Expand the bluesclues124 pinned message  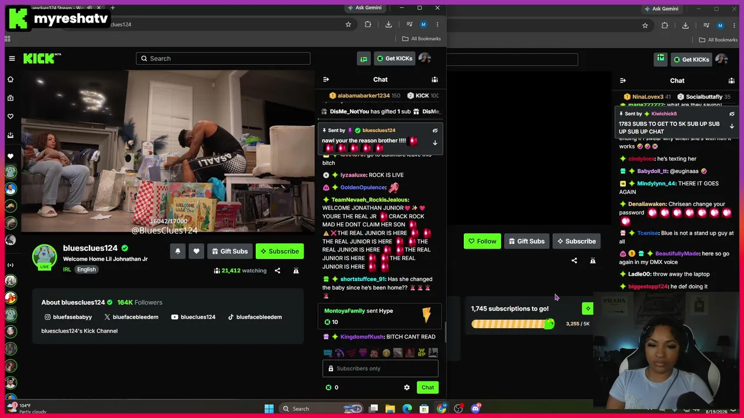(435, 143)
